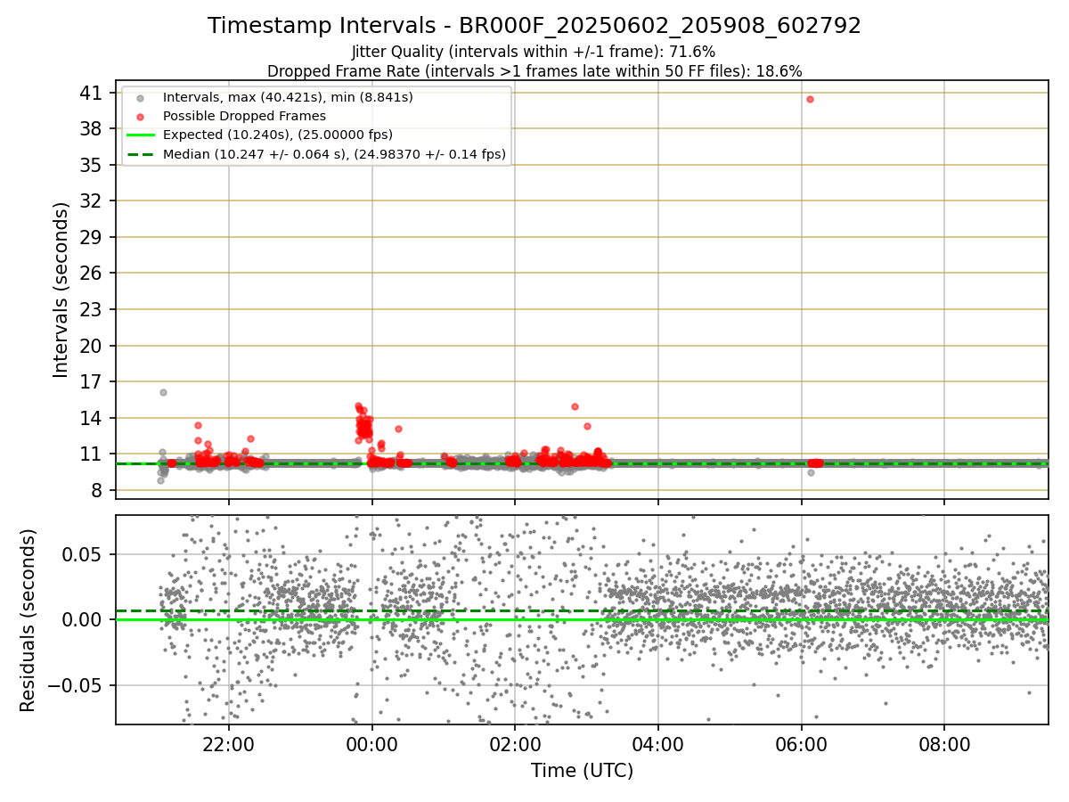1069x802 pixels.
Task: Click the 'Intervals (seconds)' y-axis label
Action: pyautogui.click(x=61, y=290)
